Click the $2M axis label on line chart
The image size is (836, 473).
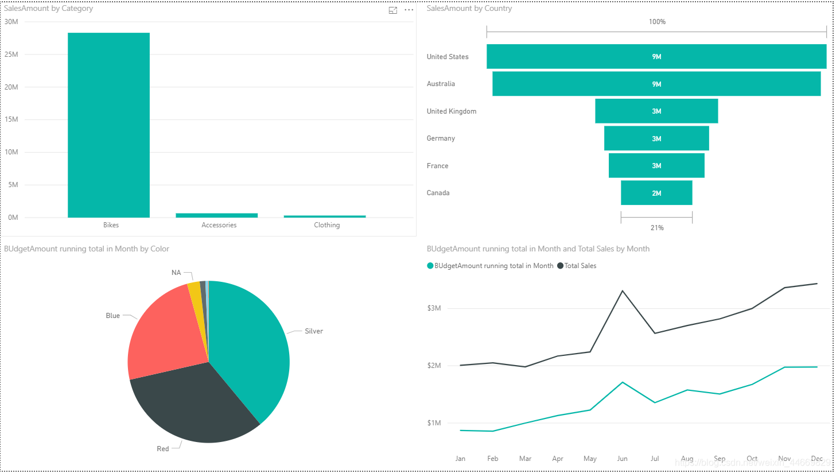(x=434, y=366)
